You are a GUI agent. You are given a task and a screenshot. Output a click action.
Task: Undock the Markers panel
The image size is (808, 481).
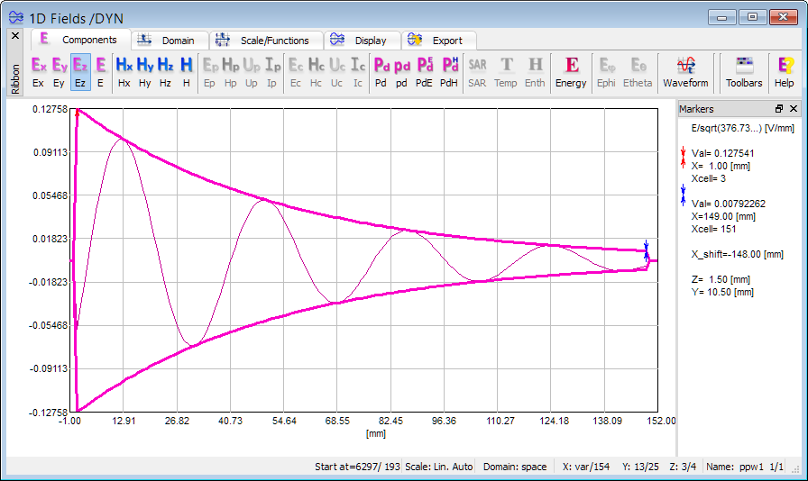pyautogui.click(x=779, y=109)
